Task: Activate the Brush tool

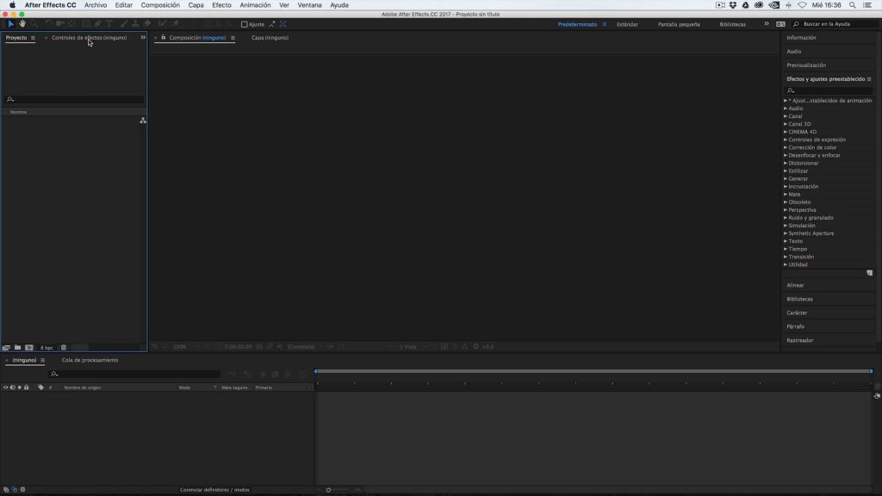Action: (123, 24)
